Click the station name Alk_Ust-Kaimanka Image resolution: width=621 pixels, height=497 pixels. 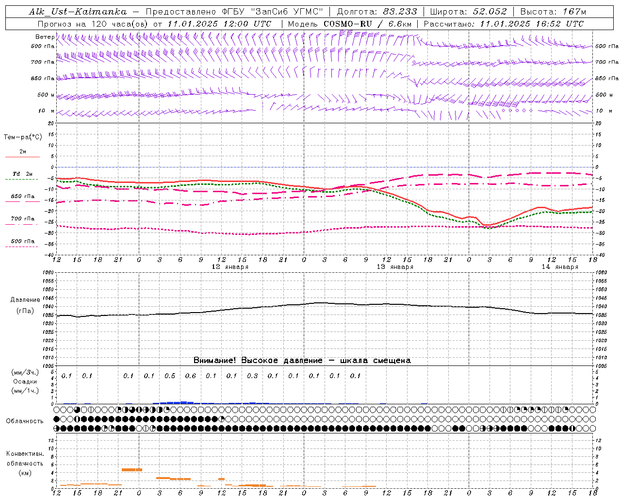(x=78, y=12)
